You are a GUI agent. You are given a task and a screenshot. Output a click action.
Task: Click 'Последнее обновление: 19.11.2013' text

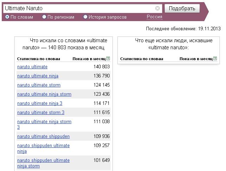(x=183, y=28)
